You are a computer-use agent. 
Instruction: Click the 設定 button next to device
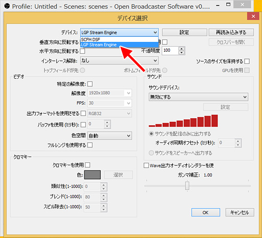click(x=184, y=32)
